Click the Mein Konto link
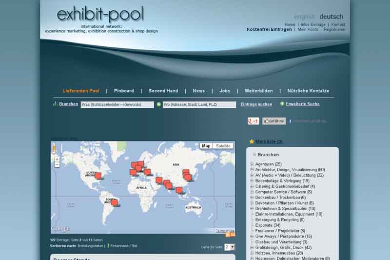390x260 pixels. (x=308, y=29)
